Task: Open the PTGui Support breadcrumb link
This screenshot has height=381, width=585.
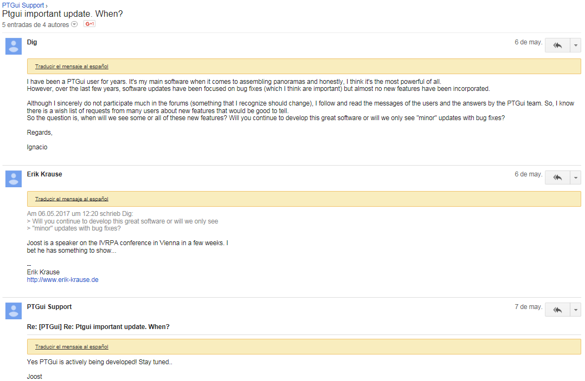Action: click(x=23, y=5)
